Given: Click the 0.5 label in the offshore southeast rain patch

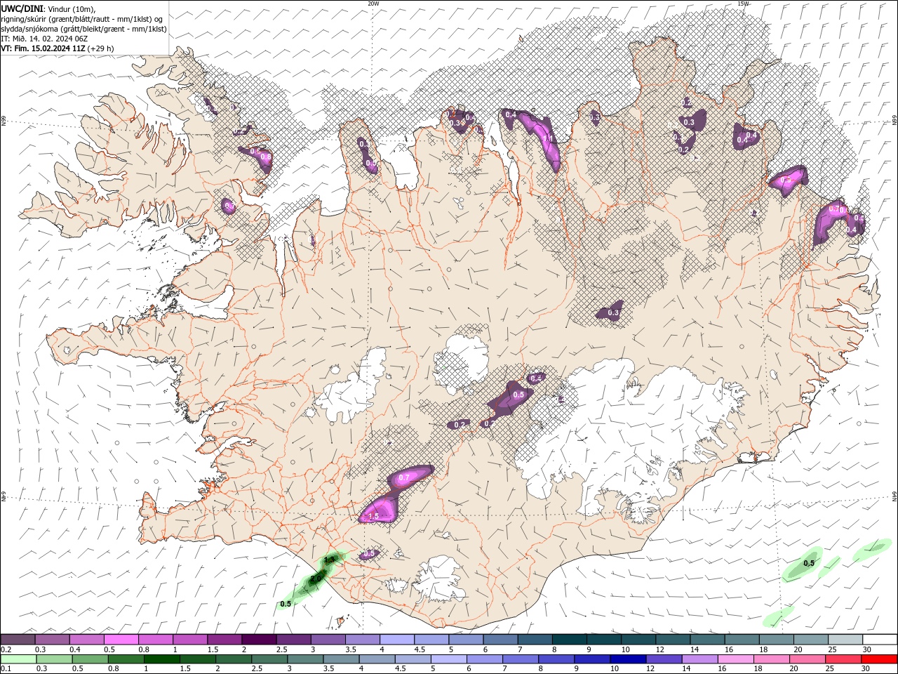Looking at the screenshot, I should click(809, 563).
